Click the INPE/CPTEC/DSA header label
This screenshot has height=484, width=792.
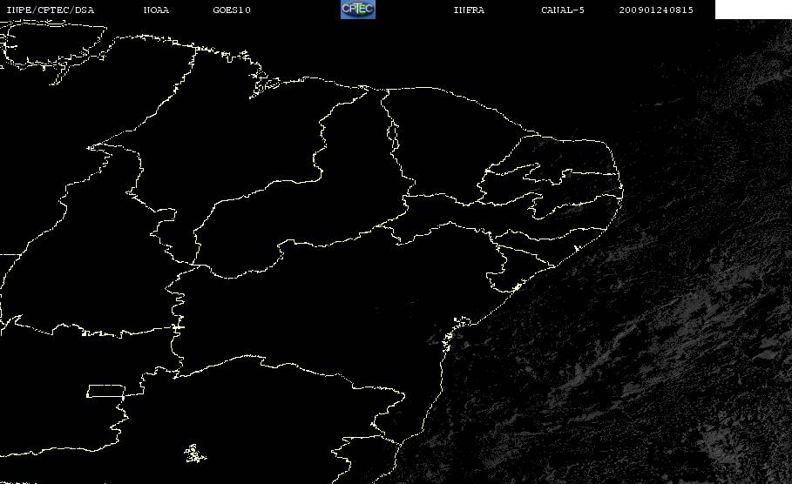pyautogui.click(x=51, y=10)
